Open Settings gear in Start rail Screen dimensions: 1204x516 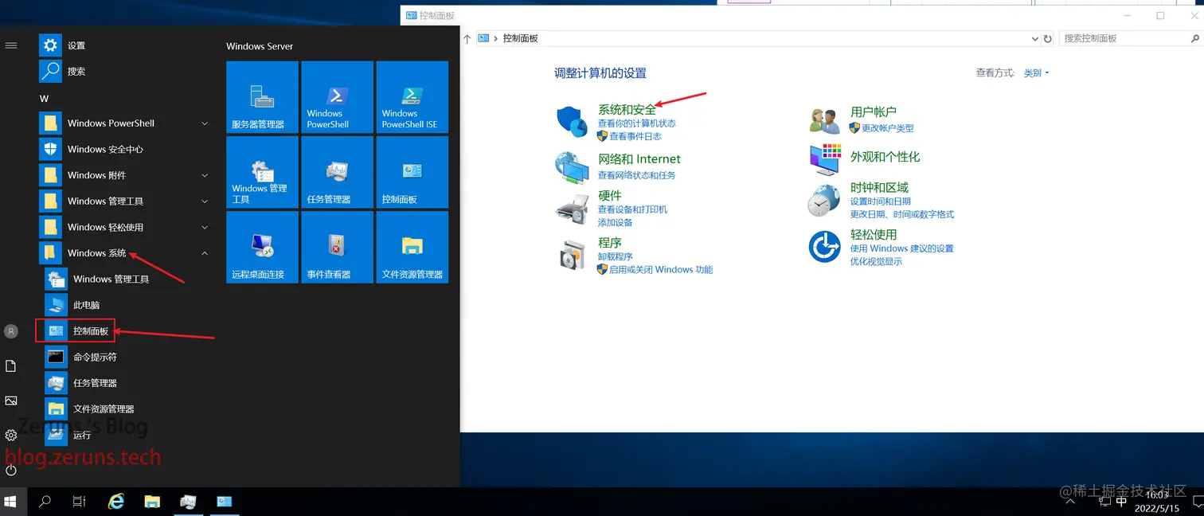tap(11, 436)
